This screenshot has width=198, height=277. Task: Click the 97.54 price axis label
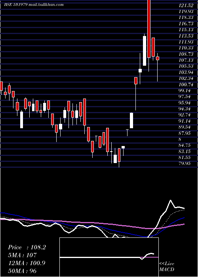[x=185, y=97]
